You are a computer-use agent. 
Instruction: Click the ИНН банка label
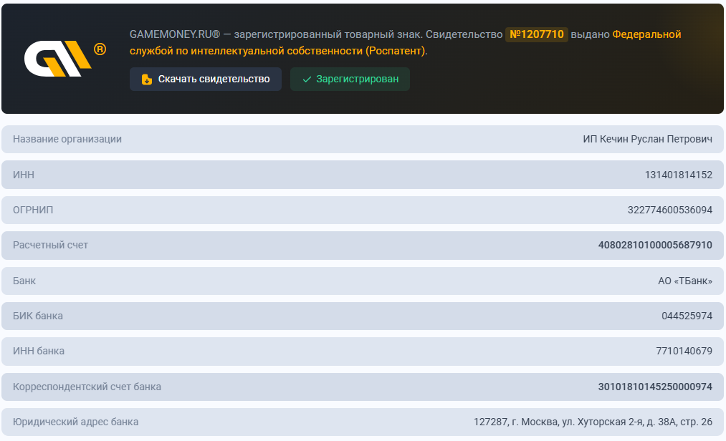39,352
